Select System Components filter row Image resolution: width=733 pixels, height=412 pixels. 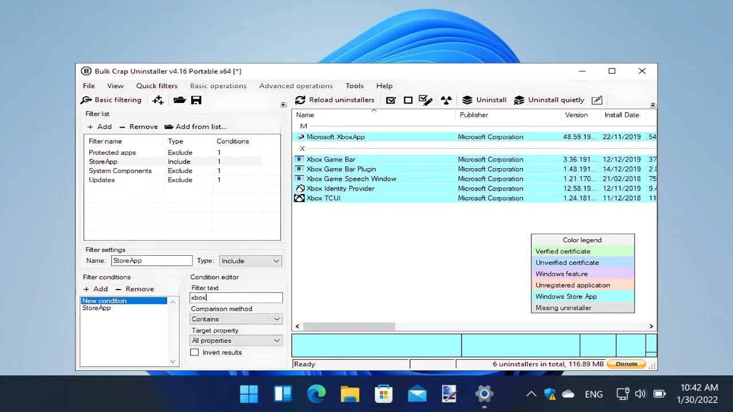(x=174, y=171)
